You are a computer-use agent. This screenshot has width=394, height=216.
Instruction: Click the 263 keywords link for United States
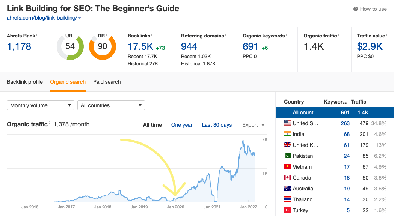345,123
